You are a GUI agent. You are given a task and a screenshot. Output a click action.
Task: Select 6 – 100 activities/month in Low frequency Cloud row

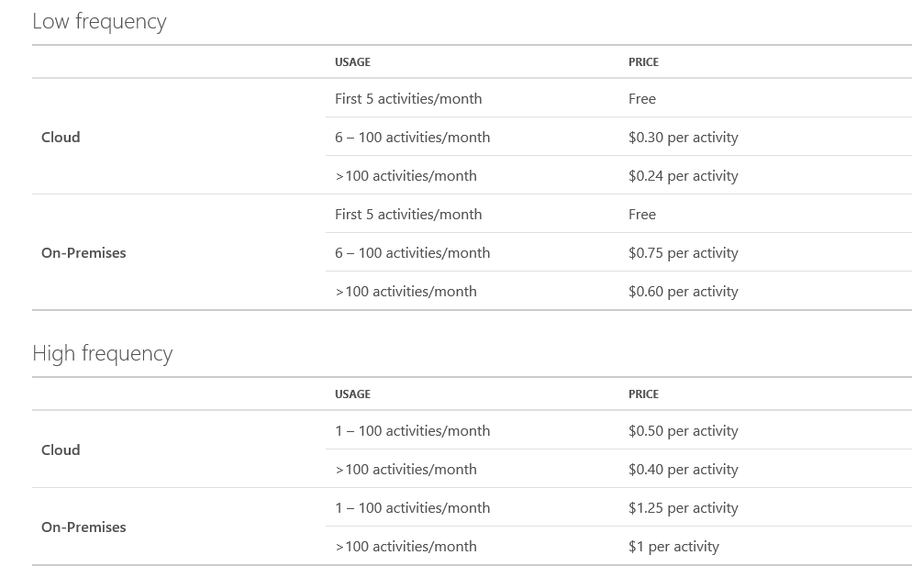(x=412, y=137)
